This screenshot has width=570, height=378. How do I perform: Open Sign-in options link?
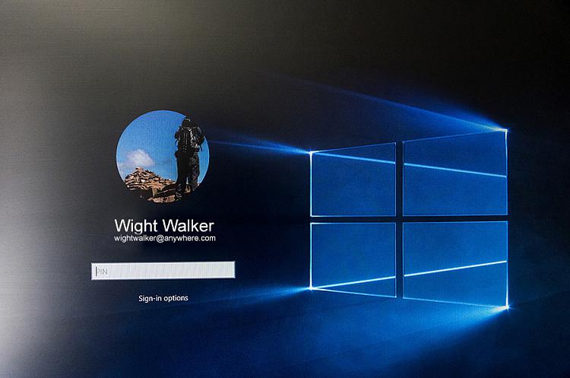pos(163,298)
